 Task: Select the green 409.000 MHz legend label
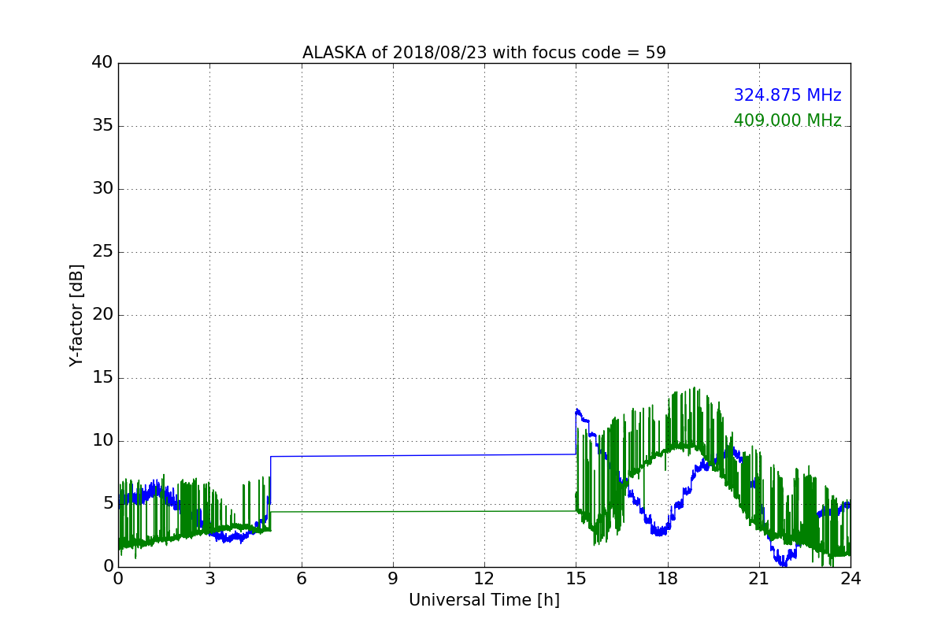tap(787, 120)
